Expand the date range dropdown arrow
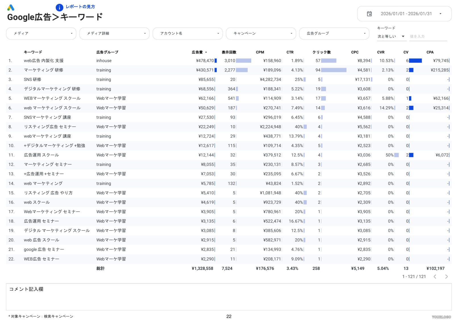Image resolution: width=458 pixels, height=323 pixels. point(440,14)
